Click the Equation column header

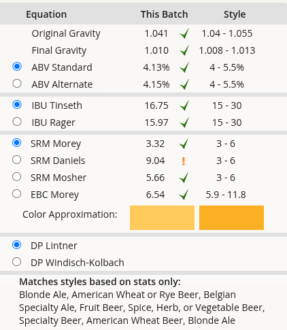click(x=46, y=14)
